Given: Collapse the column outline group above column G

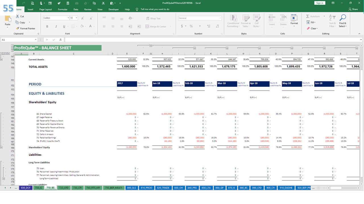Looking at the screenshot, I should pos(151,45).
